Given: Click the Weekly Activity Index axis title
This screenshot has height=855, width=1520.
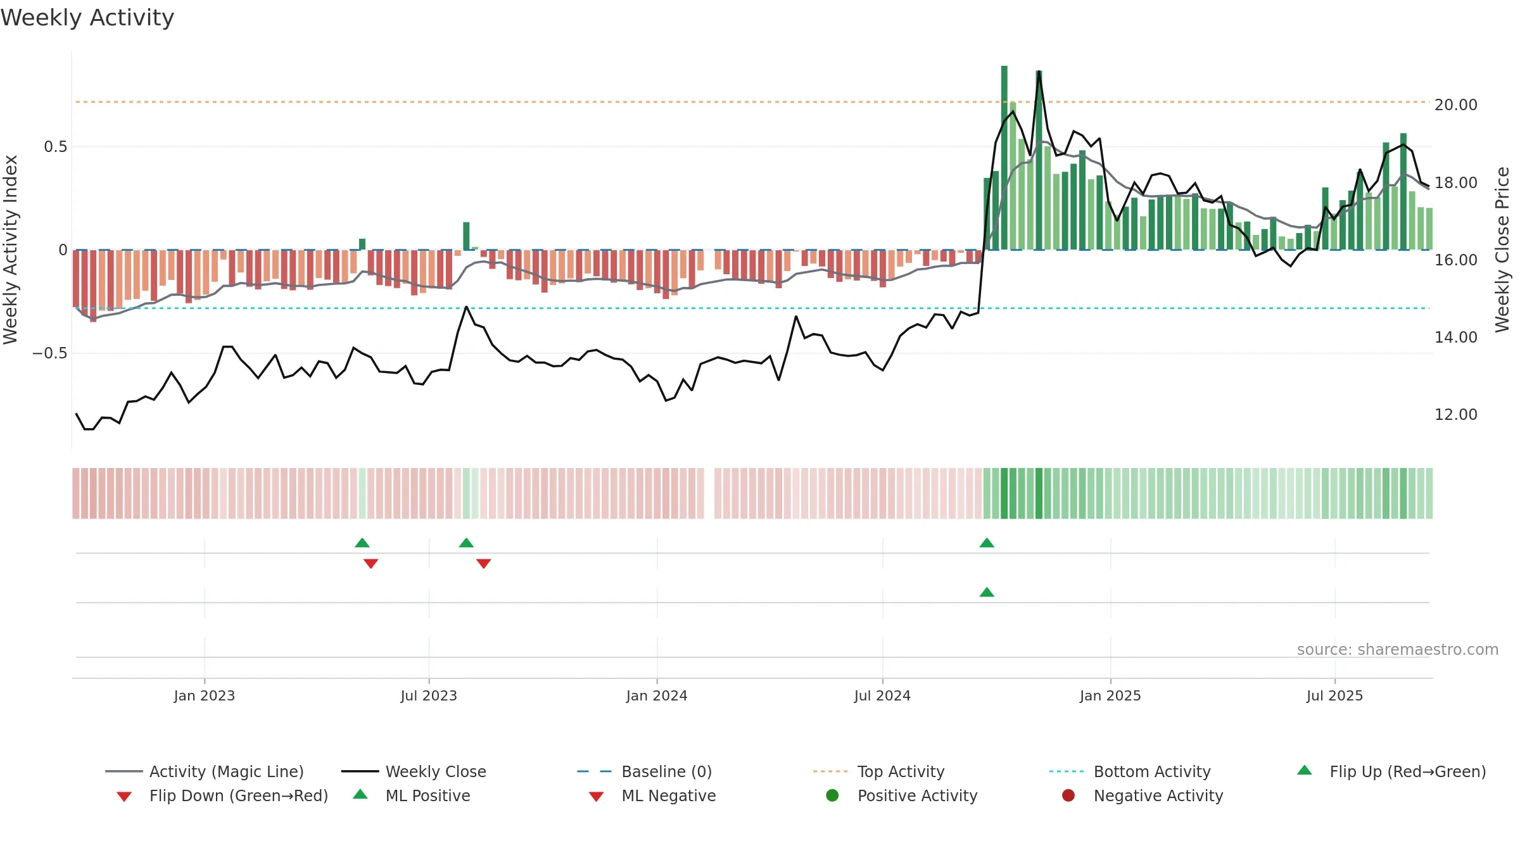Looking at the screenshot, I should 10,250.
